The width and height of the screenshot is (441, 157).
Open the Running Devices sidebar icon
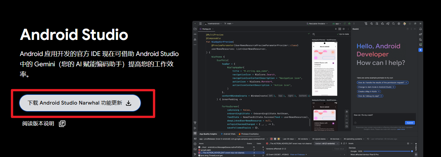[420, 45]
